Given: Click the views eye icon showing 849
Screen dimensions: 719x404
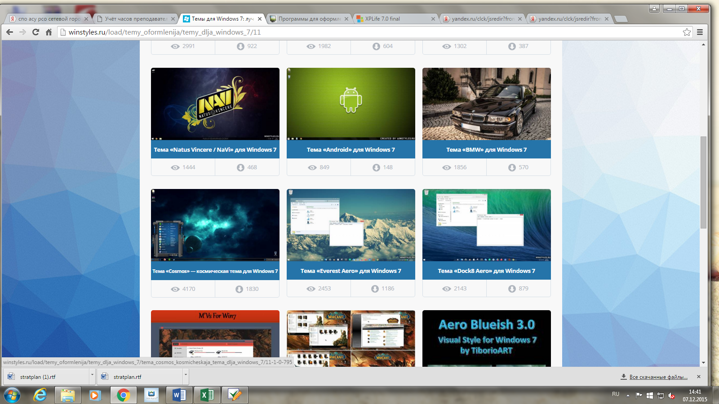Looking at the screenshot, I should tap(312, 167).
